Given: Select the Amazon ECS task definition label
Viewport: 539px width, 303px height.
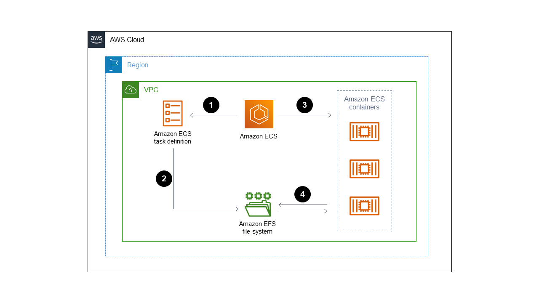Looking at the screenshot, I should [173, 138].
